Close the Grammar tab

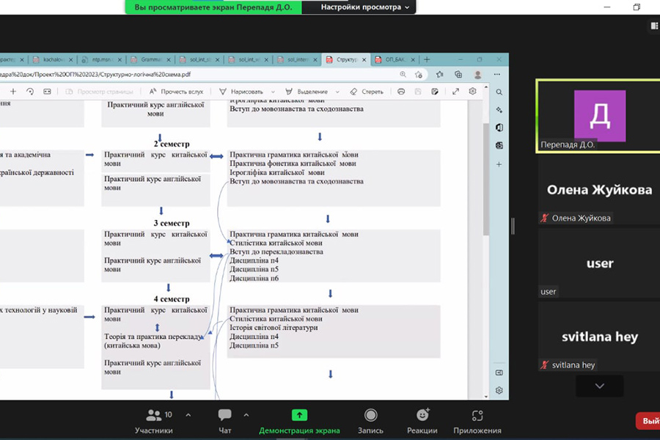point(169,60)
